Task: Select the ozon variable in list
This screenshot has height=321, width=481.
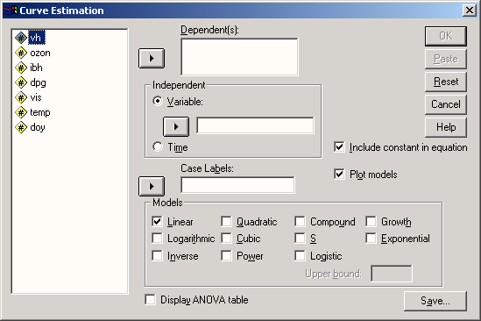Action: coord(40,53)
